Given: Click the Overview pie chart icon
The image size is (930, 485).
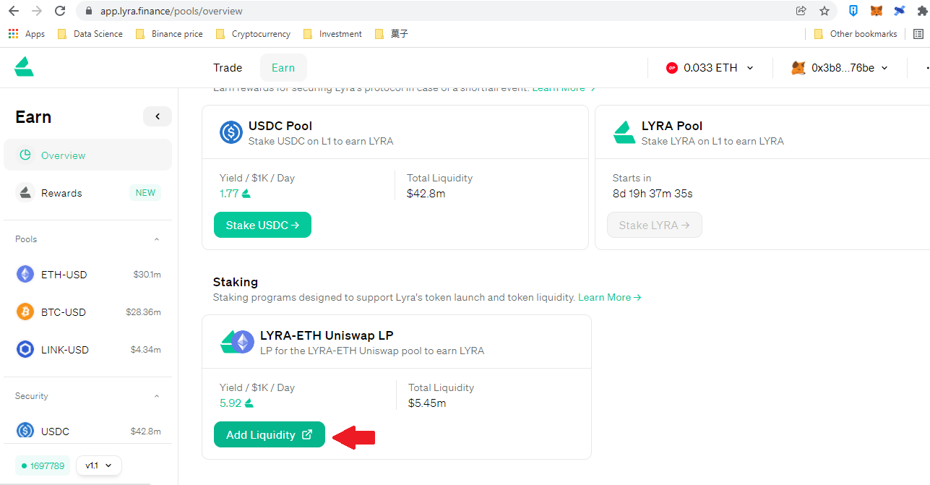Looking at the screenshot, I should click(x=25, y=155).
